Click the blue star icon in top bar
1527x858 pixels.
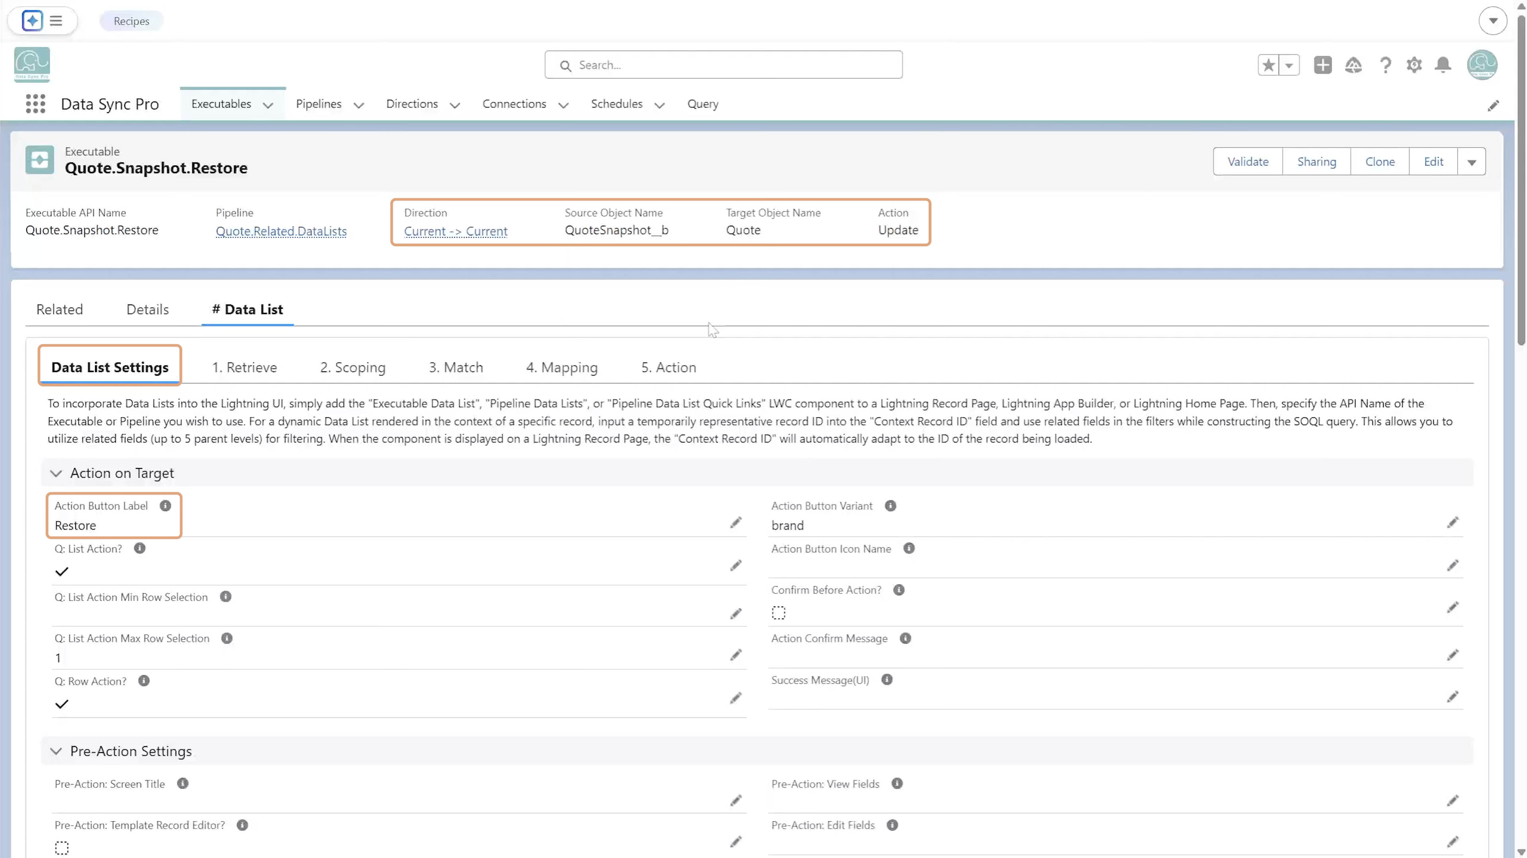coord(32,21)
